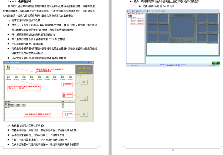Image resolution: width=223 pixels, height=155 pixels.
Task: Switch to the 设备 tab
Action: [134, 14]
